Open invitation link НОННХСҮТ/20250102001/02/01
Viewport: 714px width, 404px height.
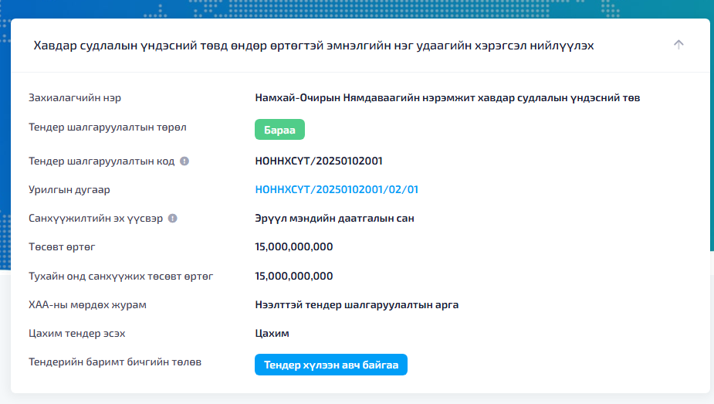pyautogui.click(x=337, y=189)
